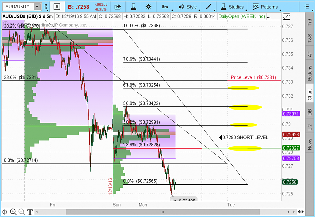Click the small right arrow near scrollbar end
The height and width of the screenshot is (217, 315).
(294, 212)
